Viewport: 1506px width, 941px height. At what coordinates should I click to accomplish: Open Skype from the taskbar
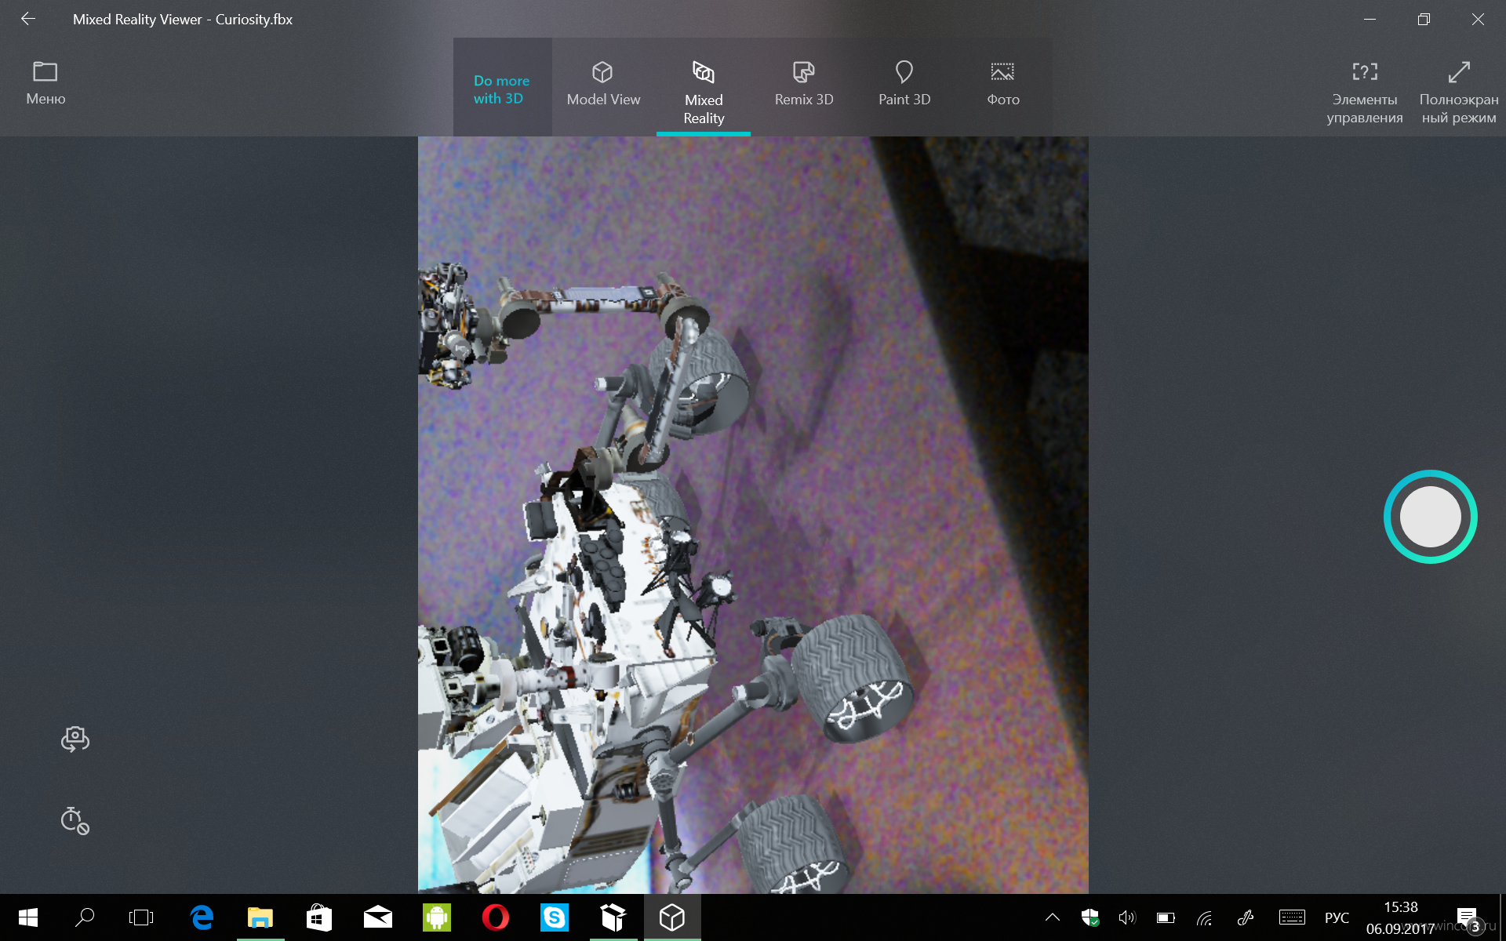[555, 917]
